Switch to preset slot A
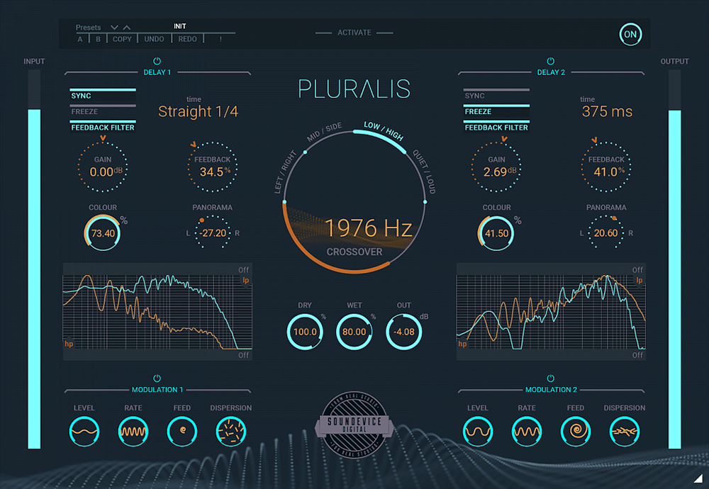The width and height of the screenshot is (709, 489). pos(80,39)
